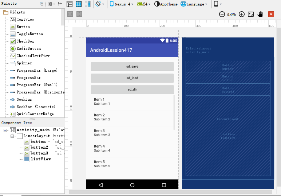Viewport: 281px width, 196px height.
Task: Open the screen orientation dropdown
Action: coord(100,4)
